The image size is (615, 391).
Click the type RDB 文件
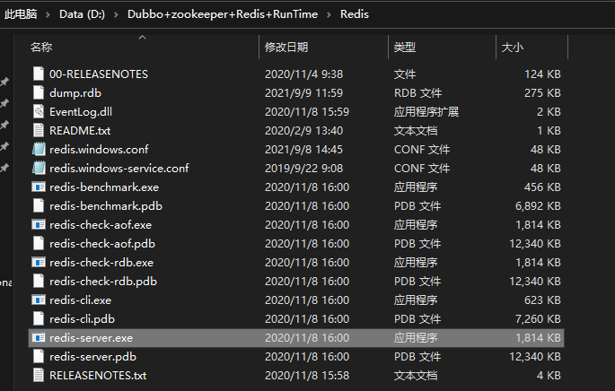[417, 93]
